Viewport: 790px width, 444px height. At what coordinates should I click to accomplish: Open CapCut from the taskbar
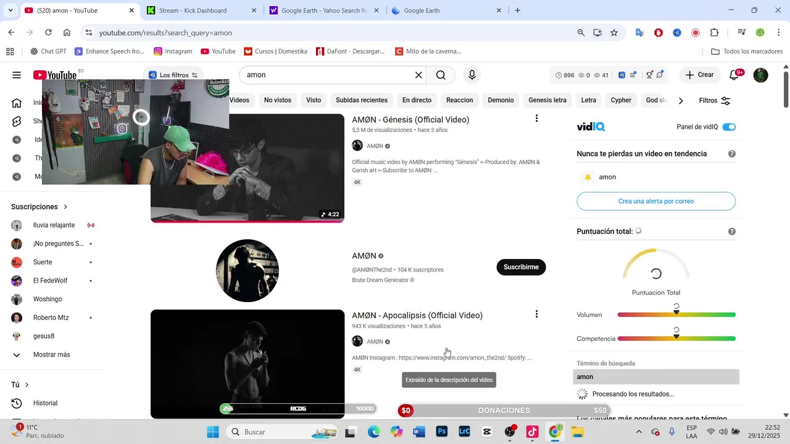click(487, 432)
